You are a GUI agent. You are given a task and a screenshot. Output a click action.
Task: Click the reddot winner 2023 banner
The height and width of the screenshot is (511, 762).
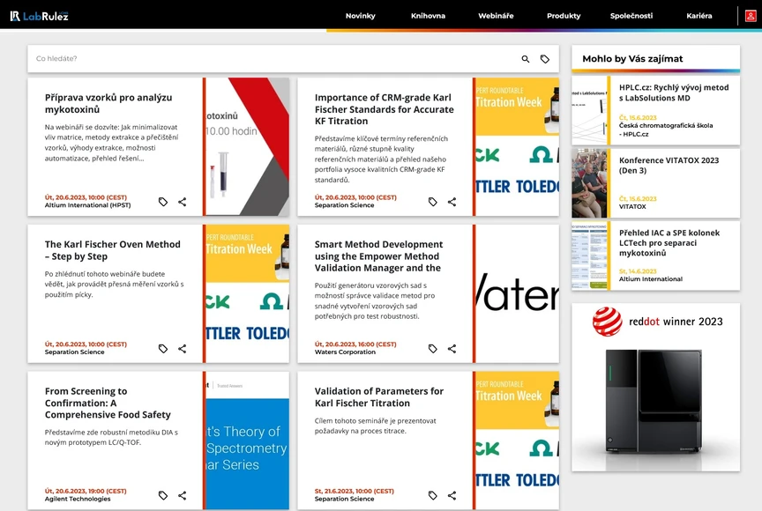click(655, 388)
